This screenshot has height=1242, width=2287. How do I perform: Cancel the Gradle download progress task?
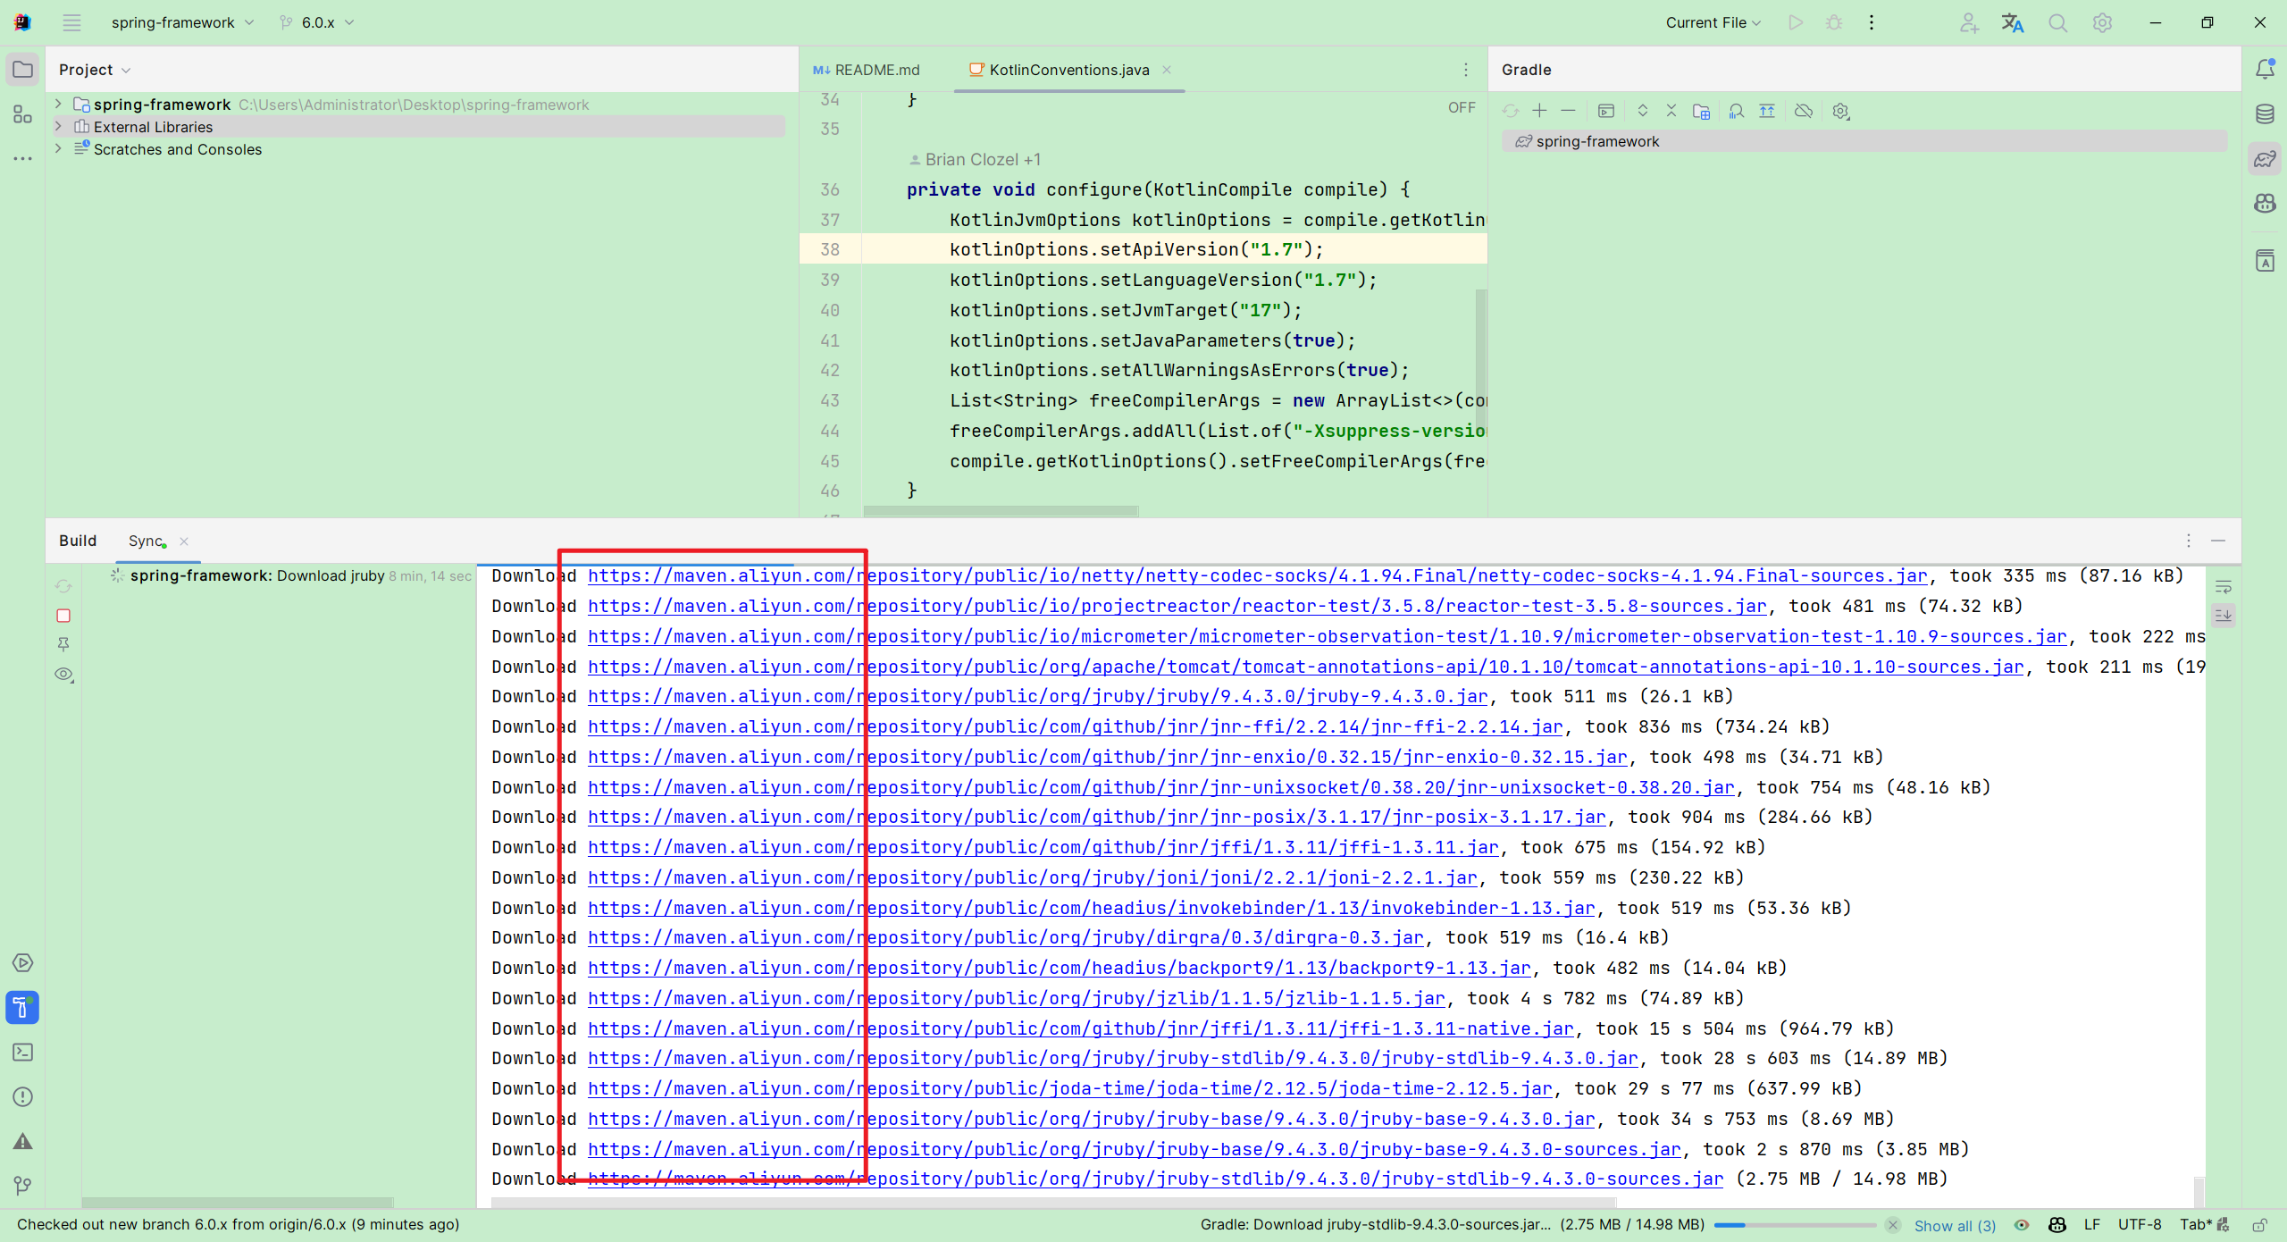[1892, 1225]
